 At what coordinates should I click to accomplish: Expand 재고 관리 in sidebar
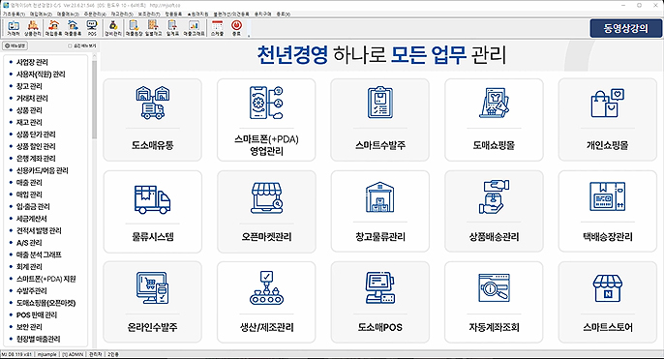29,122
